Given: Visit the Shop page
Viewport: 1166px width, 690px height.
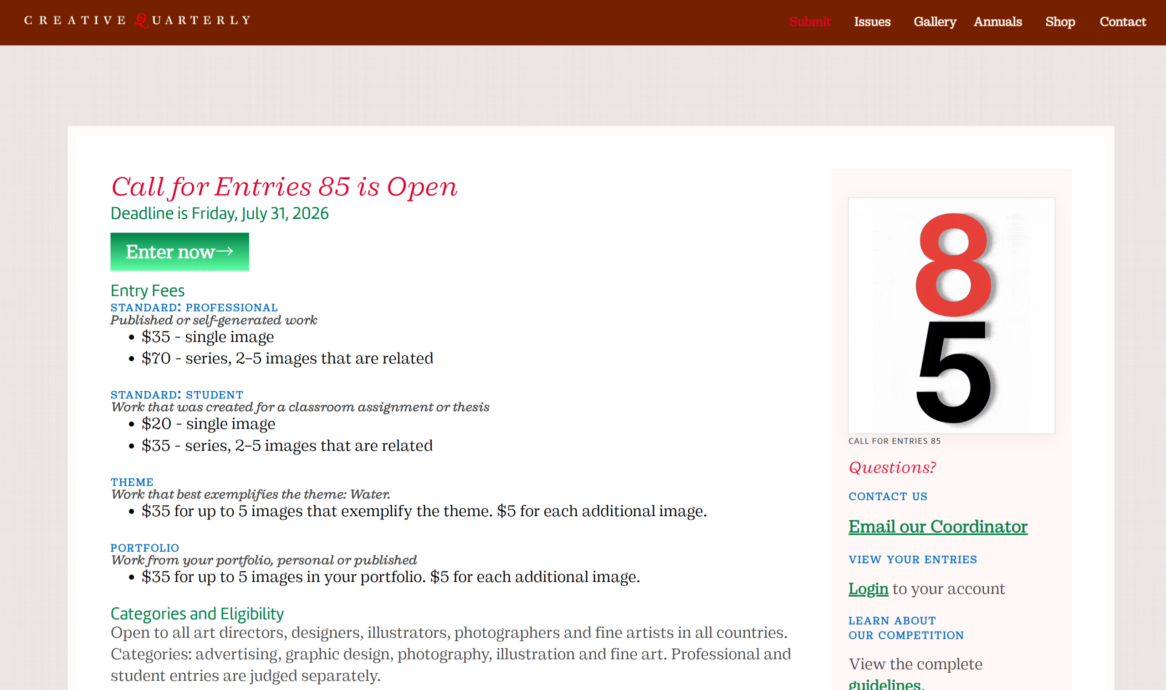Looking at the screenshot, I should point(1060,22).
